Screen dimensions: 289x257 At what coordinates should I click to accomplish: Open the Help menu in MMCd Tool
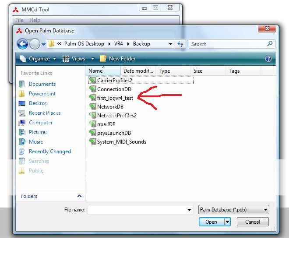[35, 20]
